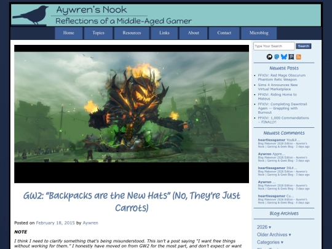Viewport: 332px width, 249px height.
Task: Click the bold 'NOTE' text in the post
Action: point(20,232)
